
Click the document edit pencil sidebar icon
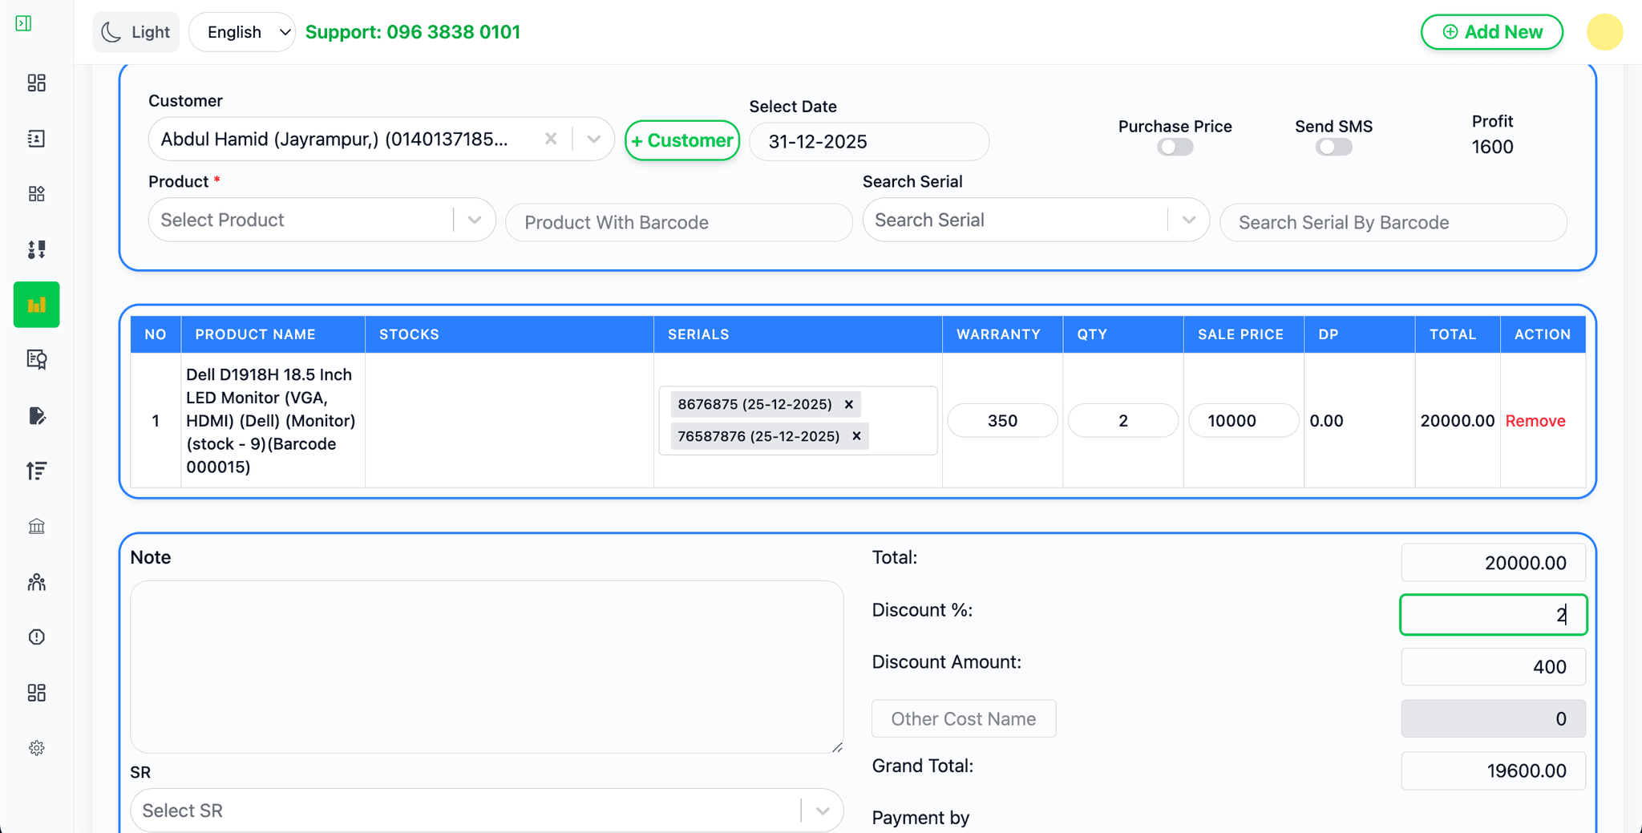pos(36,415)
